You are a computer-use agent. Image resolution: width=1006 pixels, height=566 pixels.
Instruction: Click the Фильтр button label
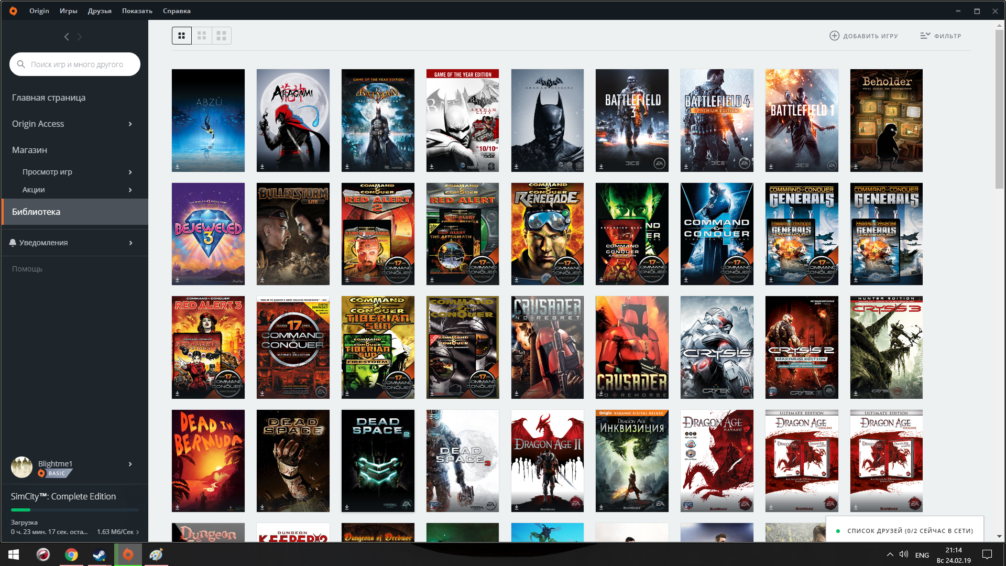947,36
